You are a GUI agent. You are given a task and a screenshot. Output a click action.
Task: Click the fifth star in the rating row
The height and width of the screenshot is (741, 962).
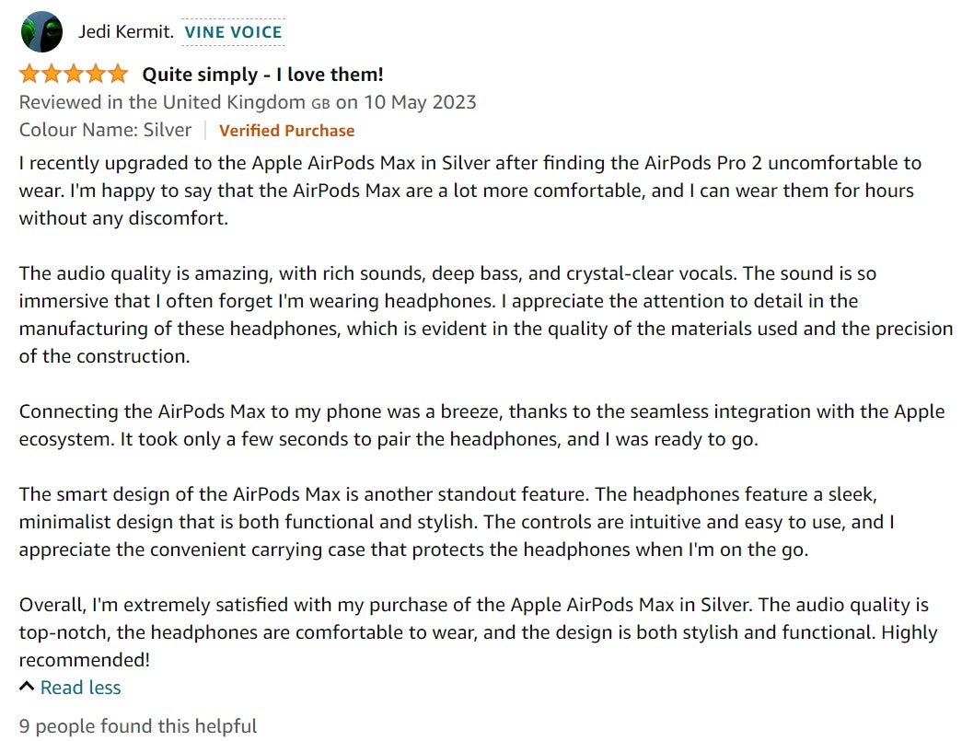118,72
